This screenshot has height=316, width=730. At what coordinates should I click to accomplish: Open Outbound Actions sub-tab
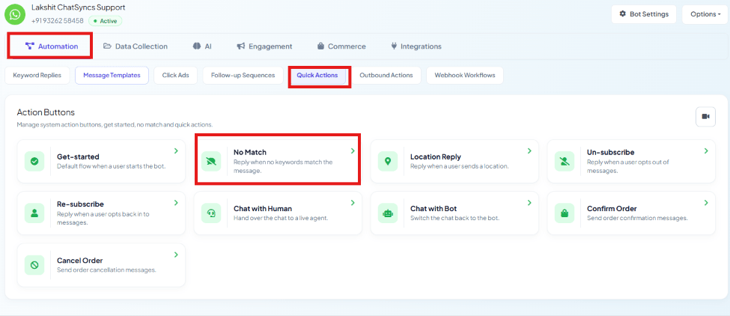click(386, 75)
